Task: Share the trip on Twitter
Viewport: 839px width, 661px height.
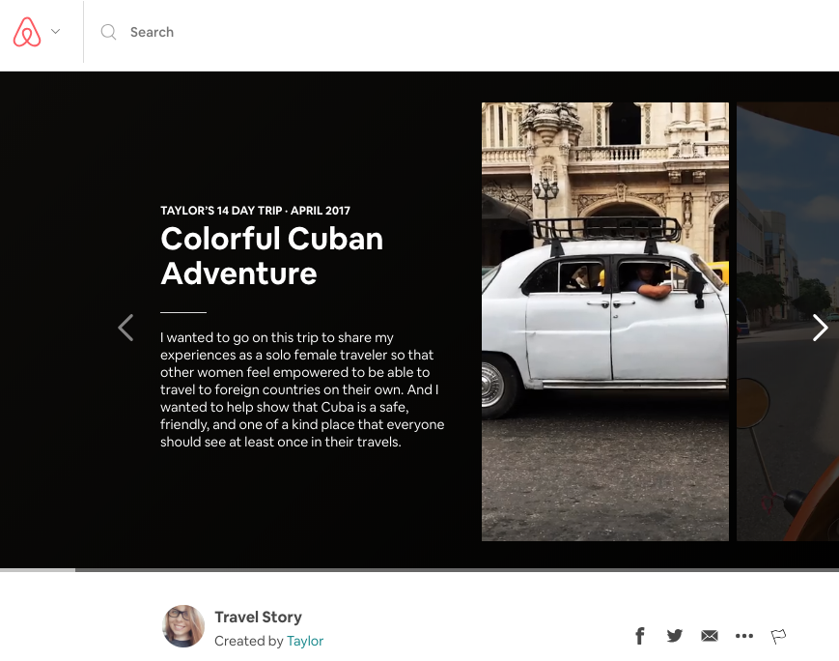Action: [674, 636]
